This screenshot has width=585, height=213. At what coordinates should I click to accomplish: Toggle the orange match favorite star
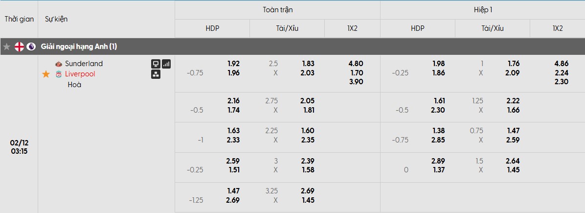(x=46, y=74)
